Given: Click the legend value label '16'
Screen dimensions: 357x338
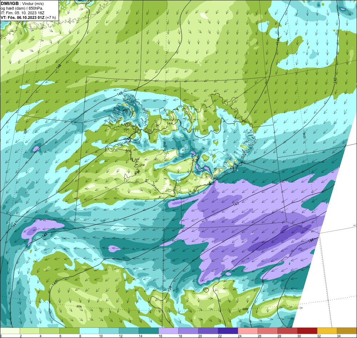Looking at the screenshot, I should [161, 336].
